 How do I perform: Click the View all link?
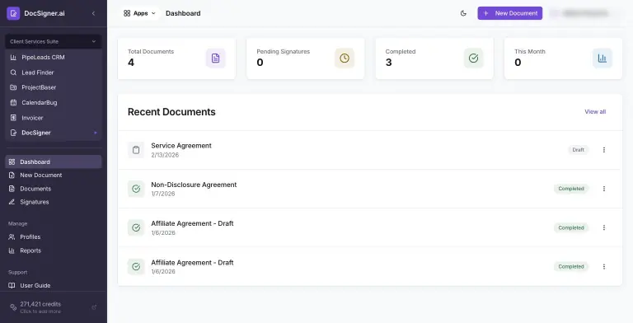point(595,112)
